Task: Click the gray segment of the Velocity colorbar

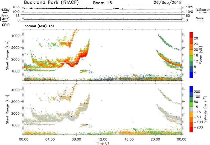Action: (191, 109)
